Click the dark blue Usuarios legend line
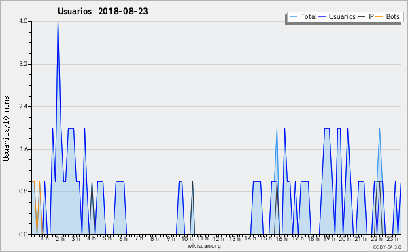This screenshot has height=252, width=408. (x=322, y=17)
